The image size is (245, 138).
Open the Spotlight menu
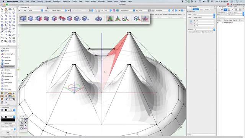tap(57, 2)
